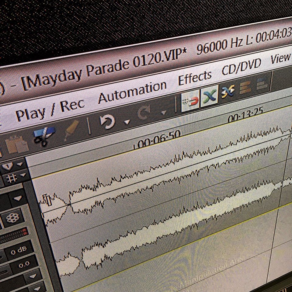Open dropdown arrow beside the shield icon

(20, 164)
